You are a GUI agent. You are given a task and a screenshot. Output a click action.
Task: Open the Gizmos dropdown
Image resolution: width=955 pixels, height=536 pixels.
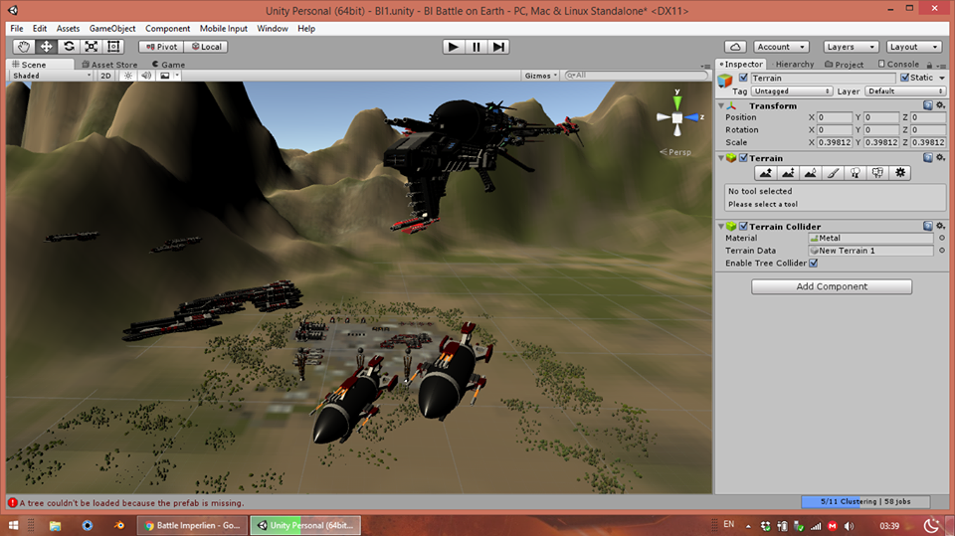[x=541, y=76]
